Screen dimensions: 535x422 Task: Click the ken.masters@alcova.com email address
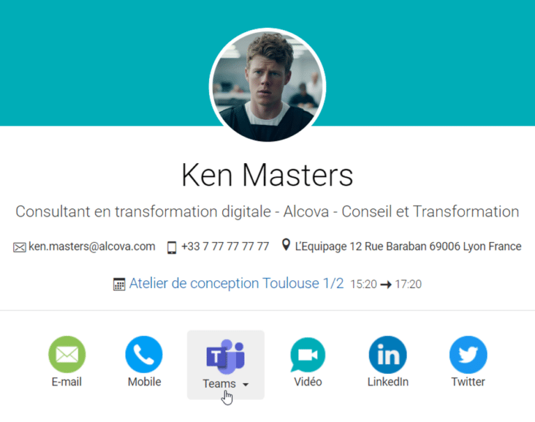[92, 246]
